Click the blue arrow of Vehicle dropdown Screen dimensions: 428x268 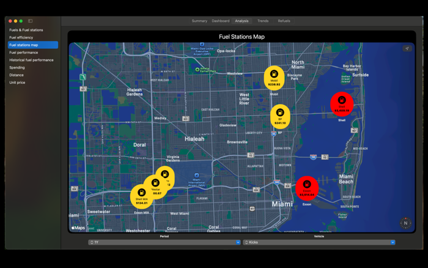[x=393, y=242]
